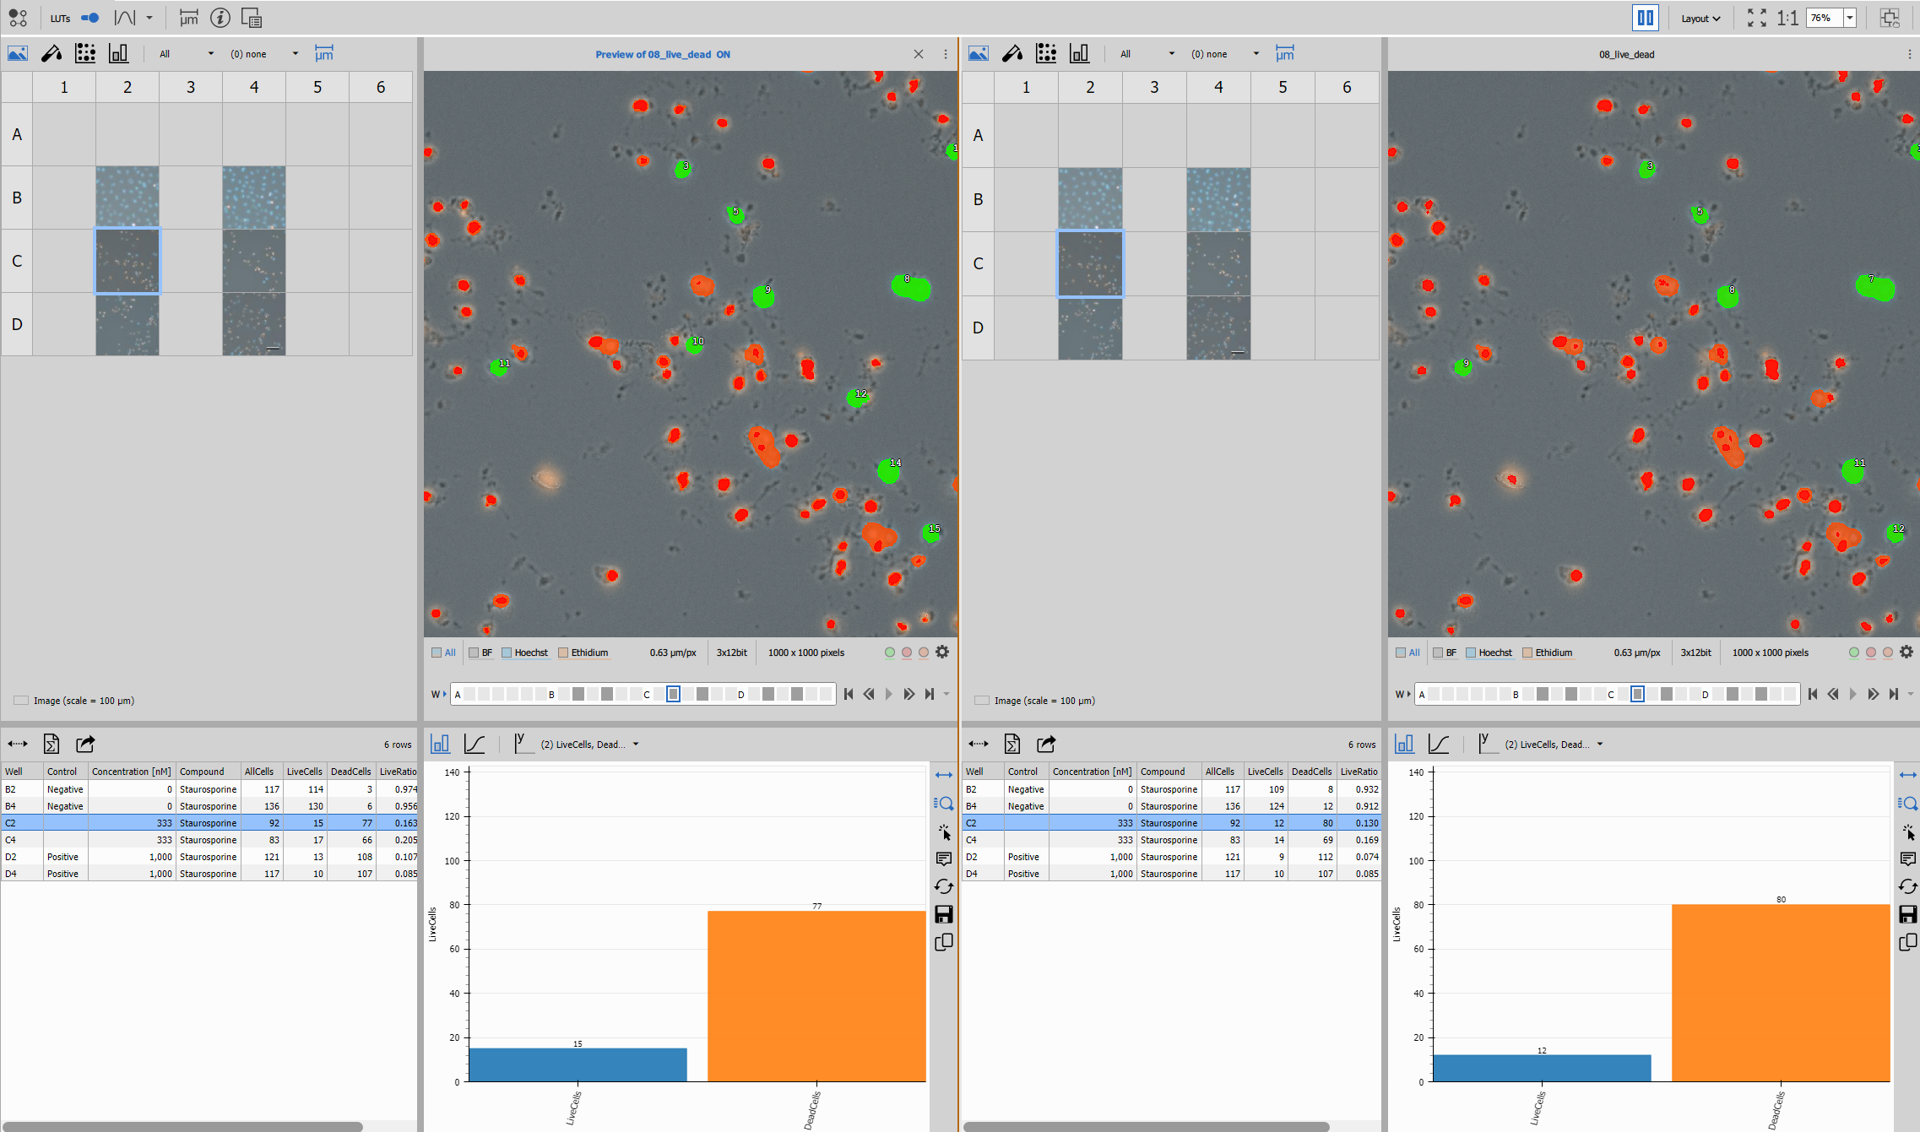Jump to last well with skip-forward button
Viewport: 1920px width, 1132px height.
(930, 694)
